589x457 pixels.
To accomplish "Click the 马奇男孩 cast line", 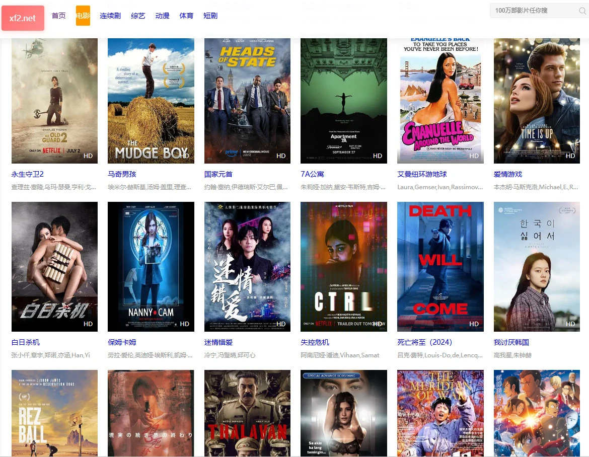I will (x=150, y=187).
